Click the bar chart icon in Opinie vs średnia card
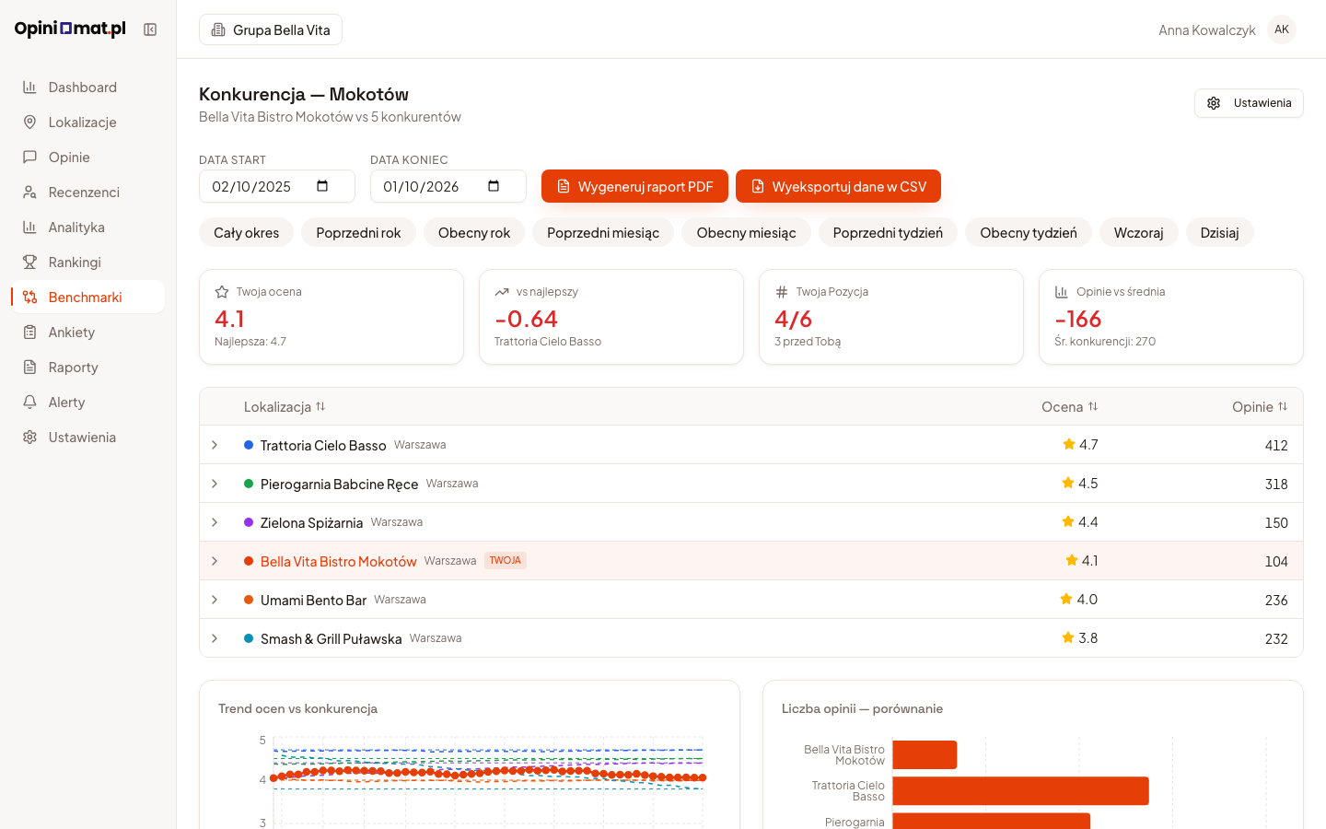The height and width of the screenshot is (829, 1326). point(1062,292)
